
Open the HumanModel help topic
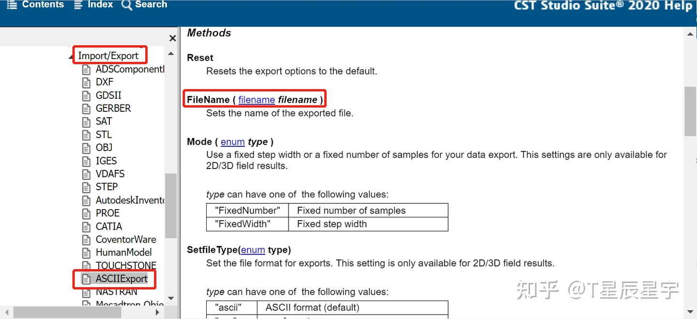tap(123, 253)
